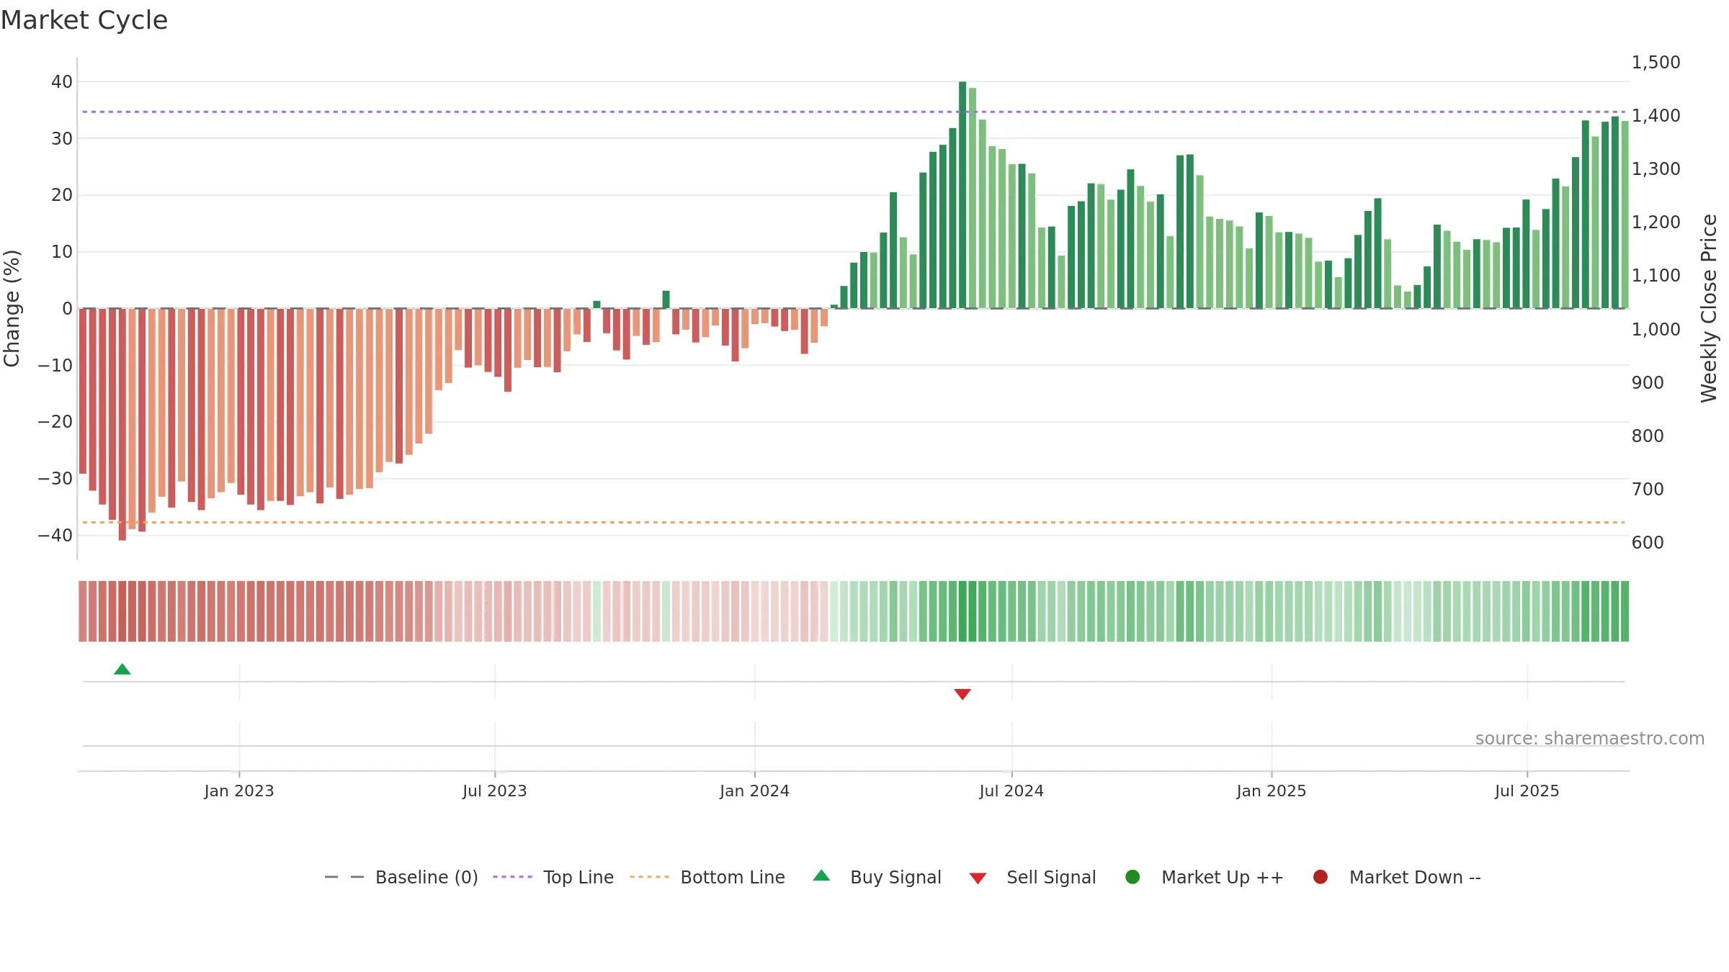
Task: Click the 1,500 price axis label
Action: (1656, 63)
